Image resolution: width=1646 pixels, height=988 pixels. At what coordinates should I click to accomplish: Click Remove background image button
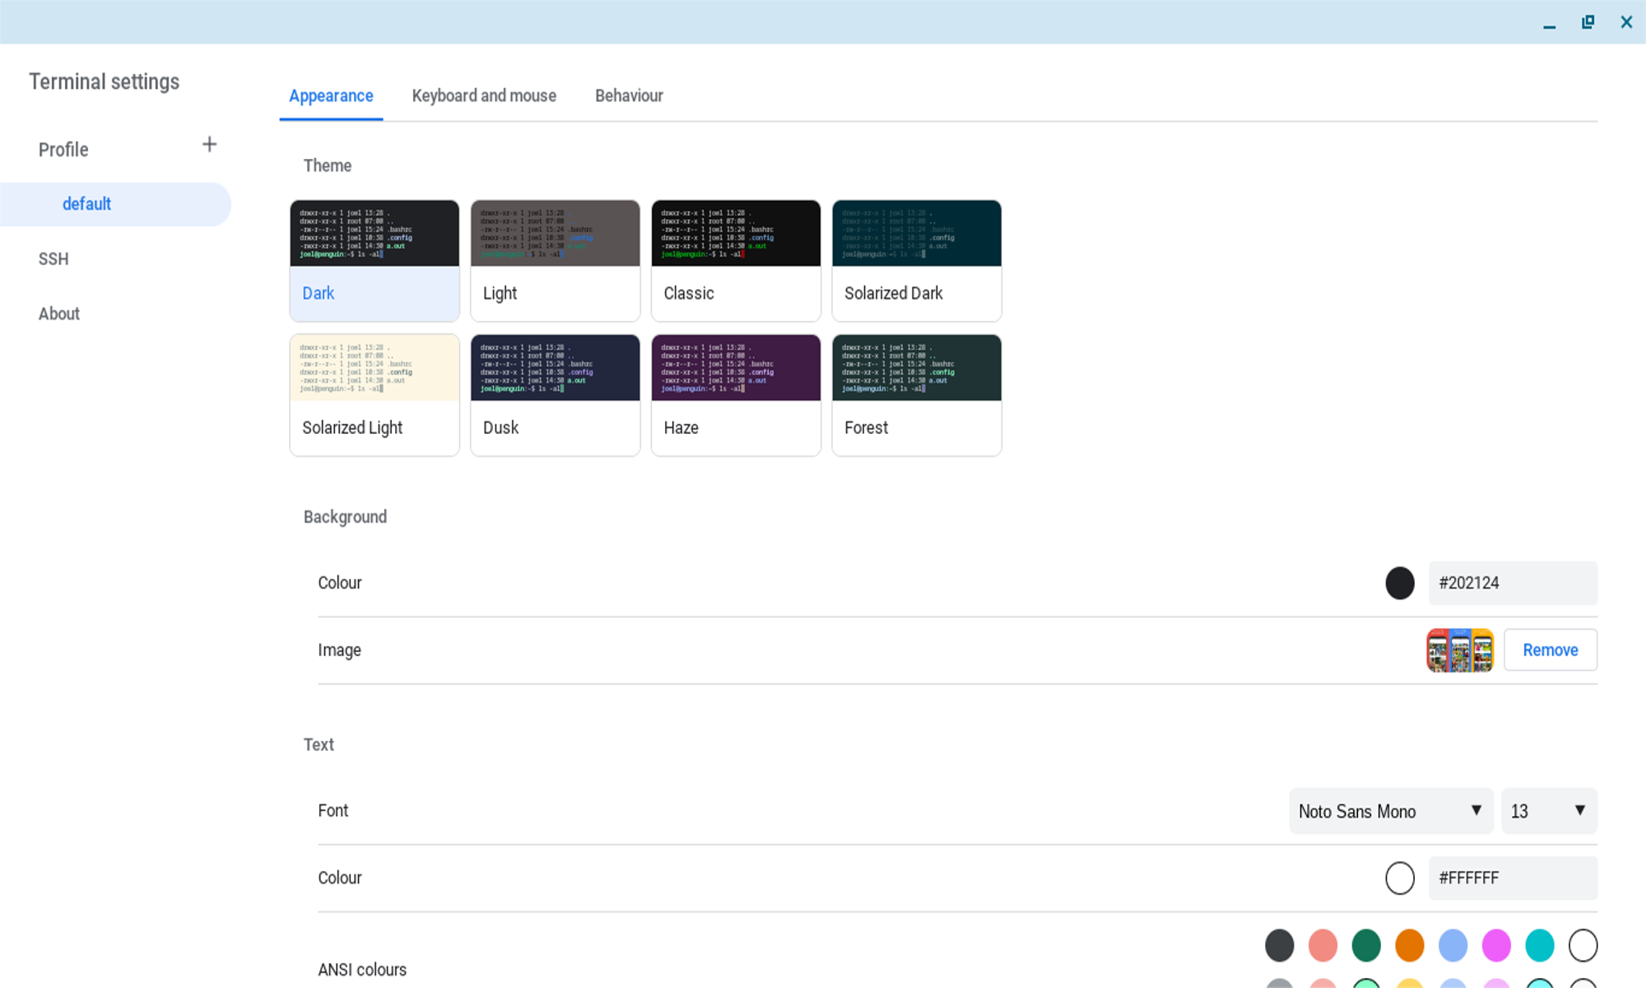pyautogui.click(x=1551, y=650)
